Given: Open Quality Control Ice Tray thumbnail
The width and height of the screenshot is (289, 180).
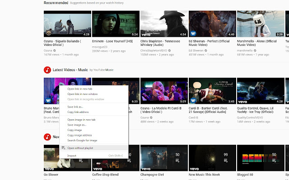Looking at the screenshot, I should [261, 91].
